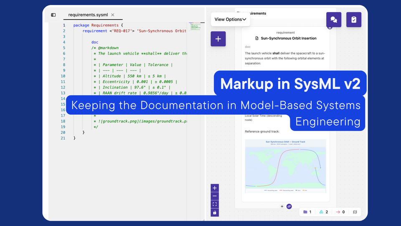This screenshot has height=226, width=401.
Task: Click the code minimap in editor
Action: click(x=195, y=26)
